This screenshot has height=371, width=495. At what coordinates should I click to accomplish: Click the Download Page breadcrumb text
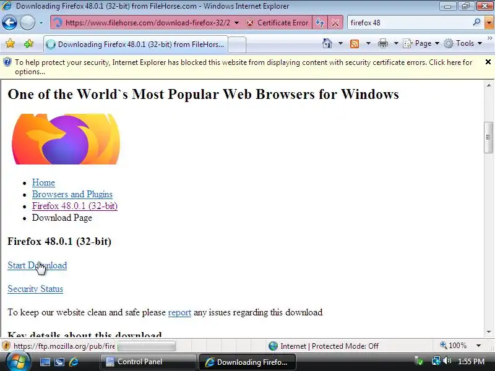[62, 218]
